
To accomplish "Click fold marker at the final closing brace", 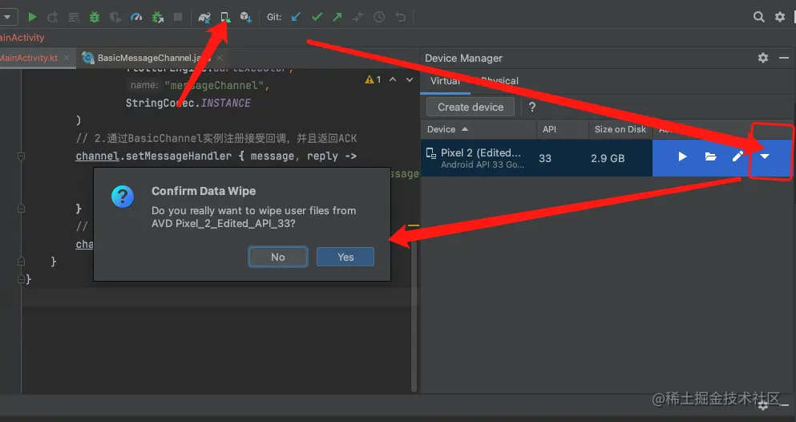I will click(22, 279).
